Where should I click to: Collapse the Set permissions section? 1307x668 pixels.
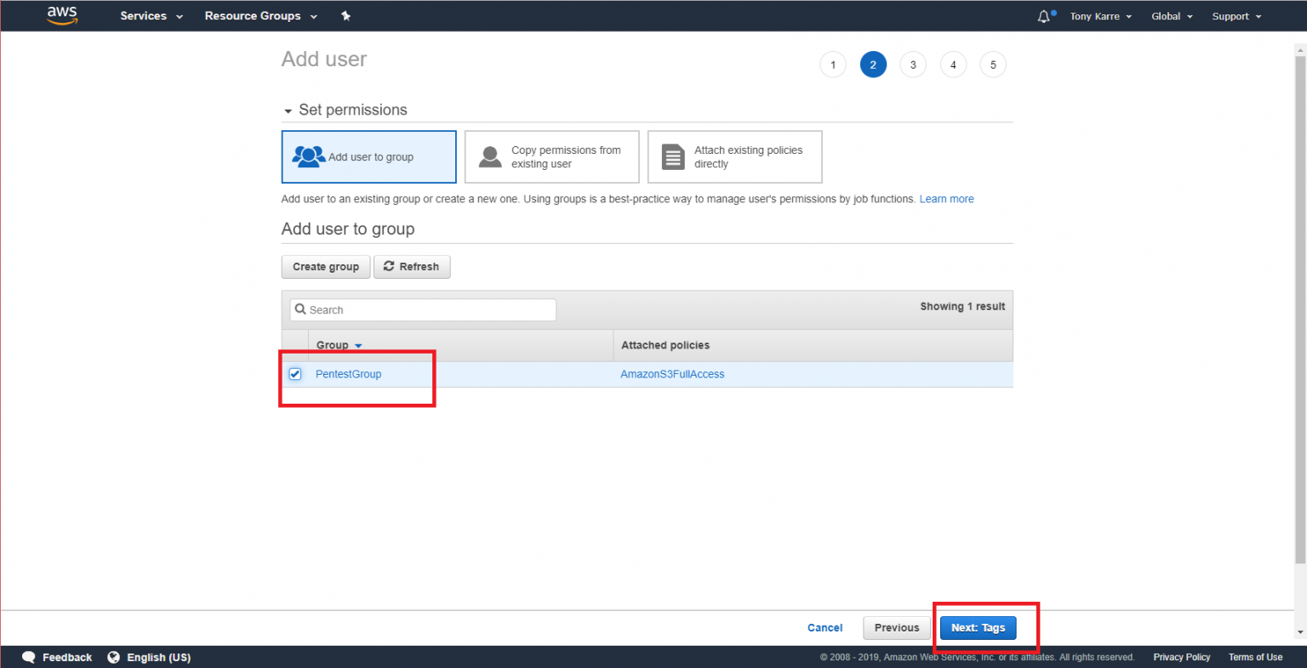pyautogui.click(x=288, y=110)
